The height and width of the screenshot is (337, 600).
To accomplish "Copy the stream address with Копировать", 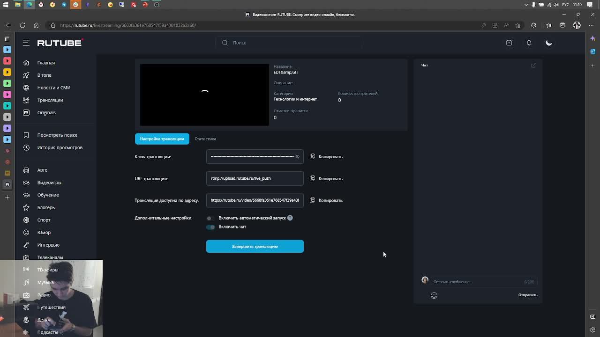I will point(330,200).
